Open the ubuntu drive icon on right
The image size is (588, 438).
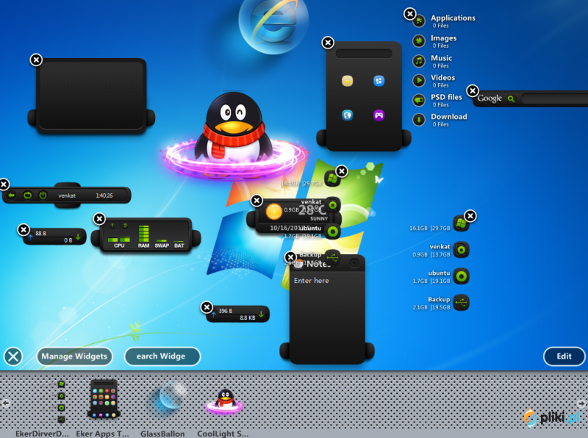click(461, 276)
